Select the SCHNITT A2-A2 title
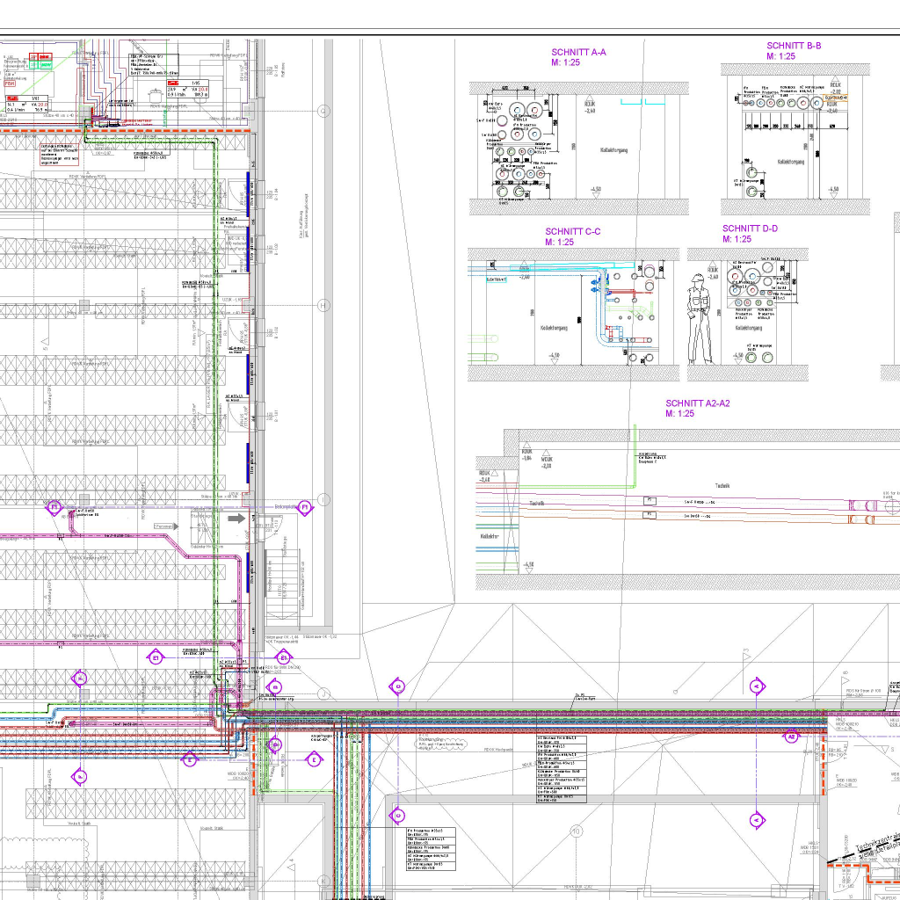 pyautogui.click(x=697, y=403)
